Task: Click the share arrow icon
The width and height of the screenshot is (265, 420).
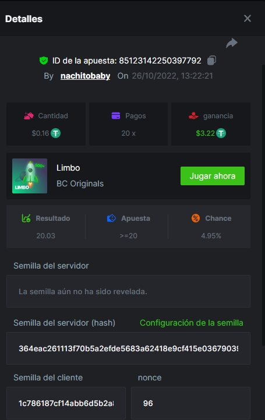Action: (x=232, y=43)
